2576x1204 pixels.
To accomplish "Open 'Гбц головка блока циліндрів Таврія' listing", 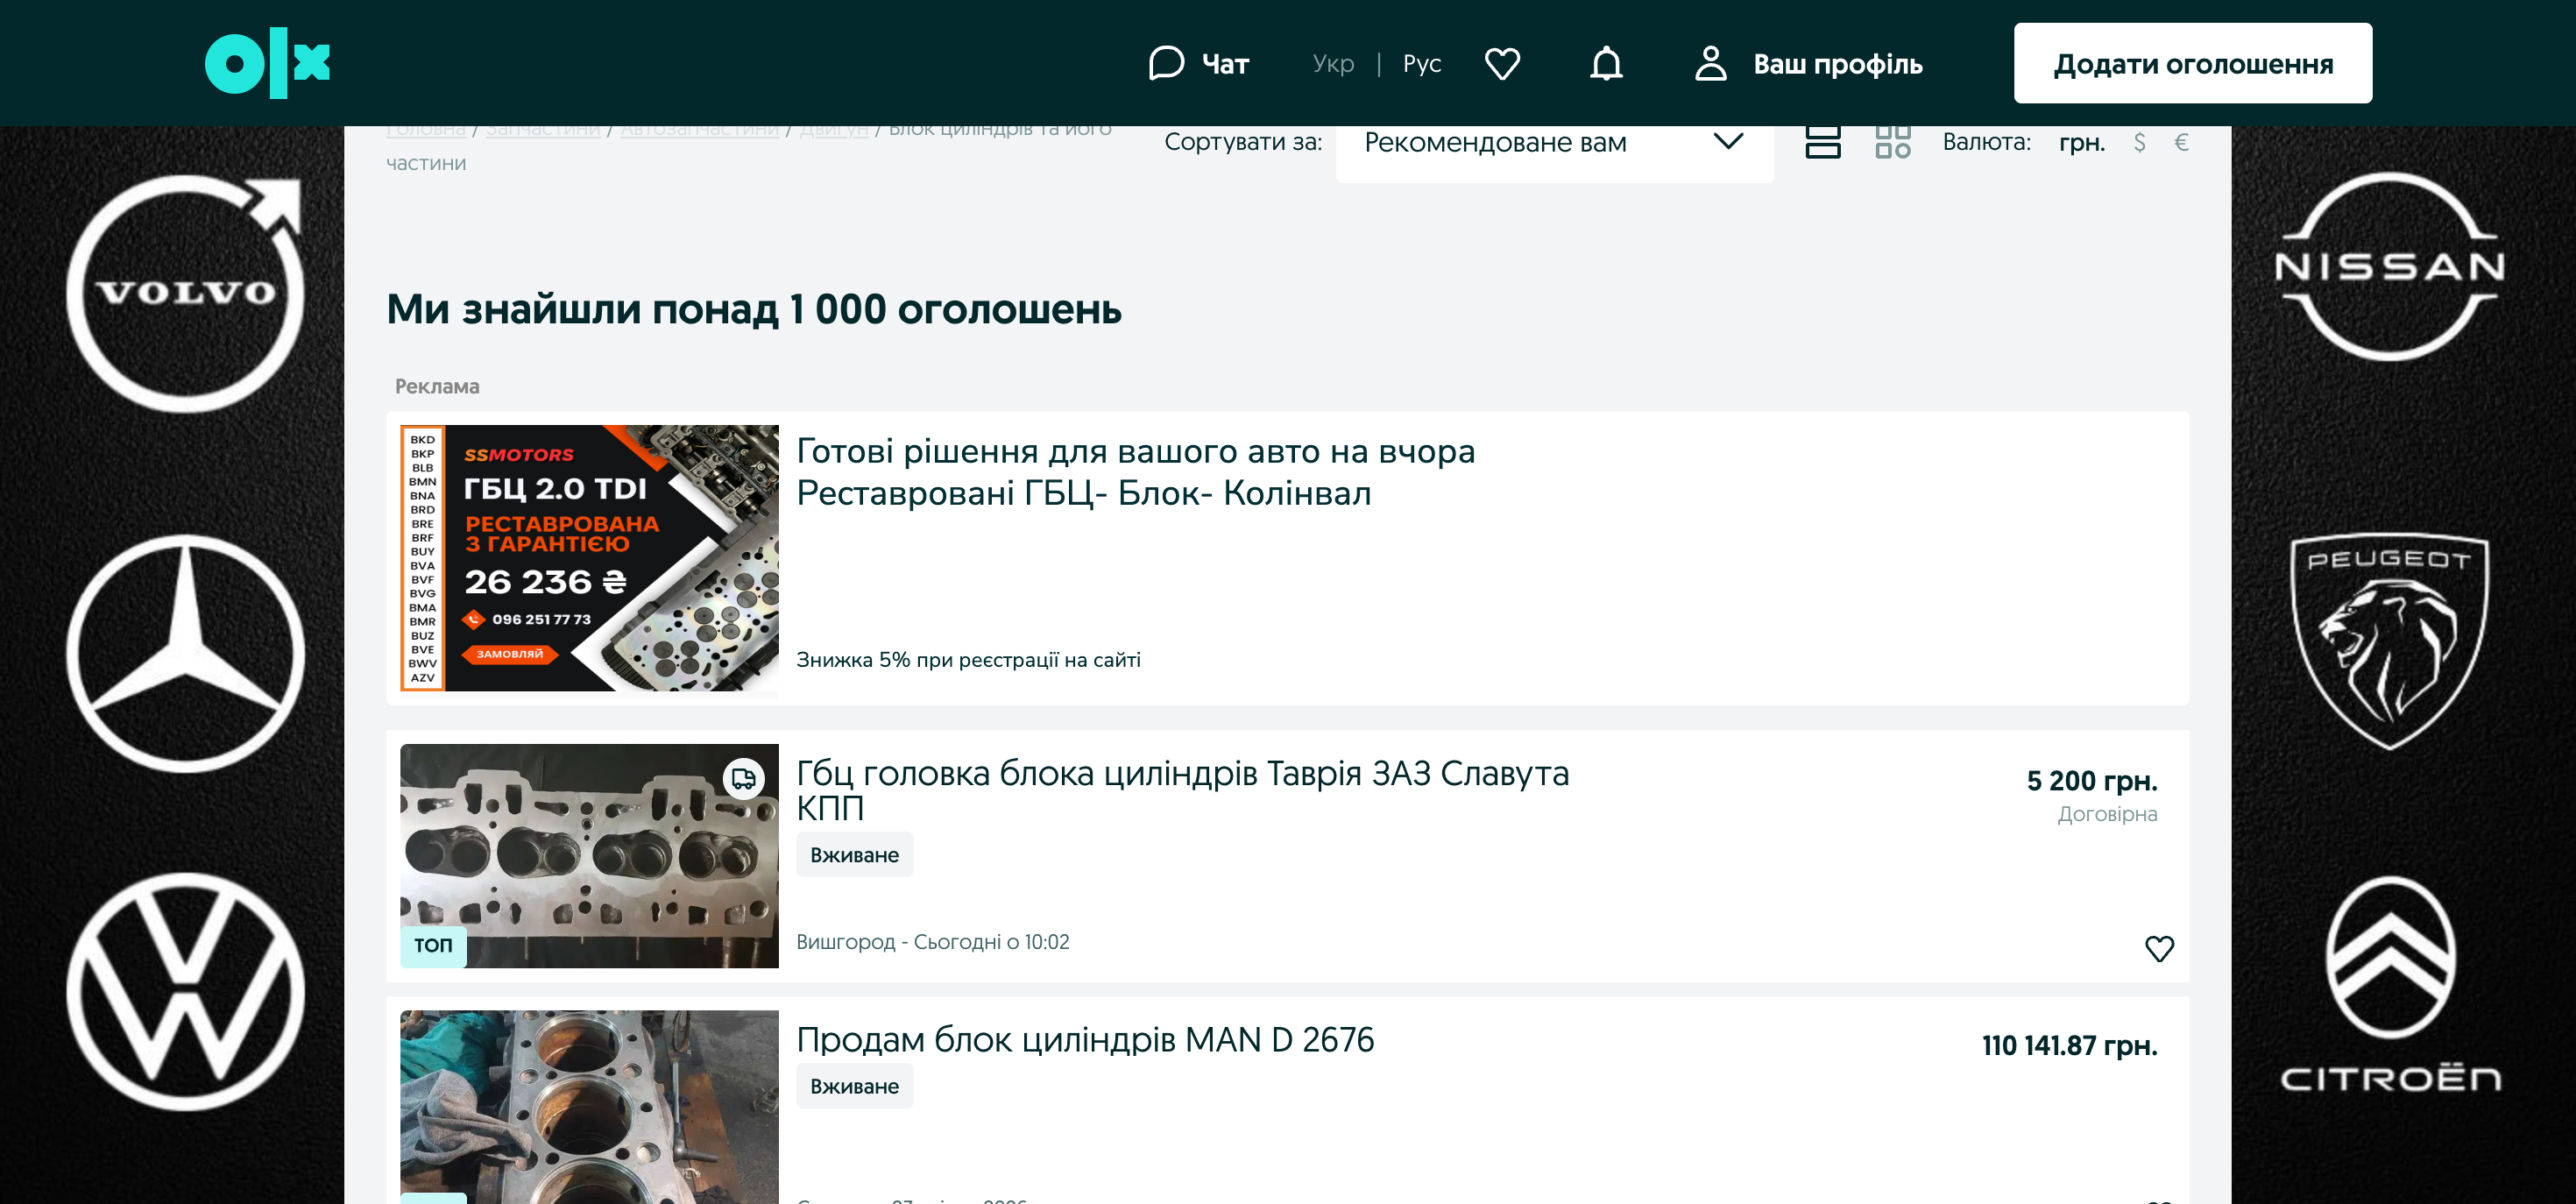I will point(1182,790).
